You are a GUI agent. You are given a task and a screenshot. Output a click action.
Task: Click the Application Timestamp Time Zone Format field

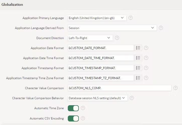coord(101,78)
